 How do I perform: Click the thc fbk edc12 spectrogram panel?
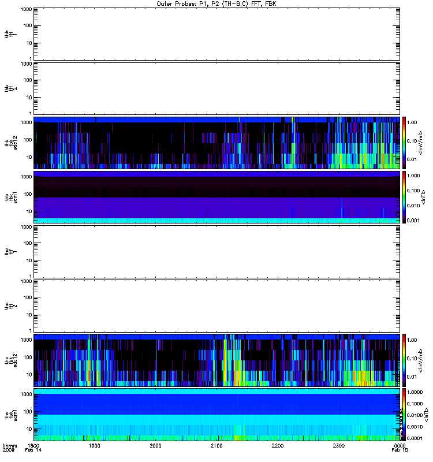217,360
